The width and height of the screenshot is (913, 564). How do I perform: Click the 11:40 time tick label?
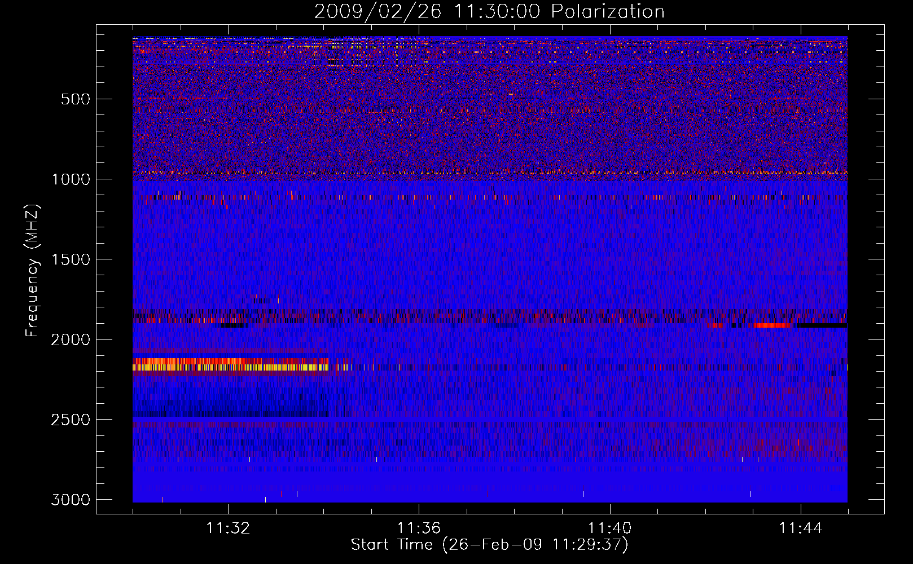610,528
